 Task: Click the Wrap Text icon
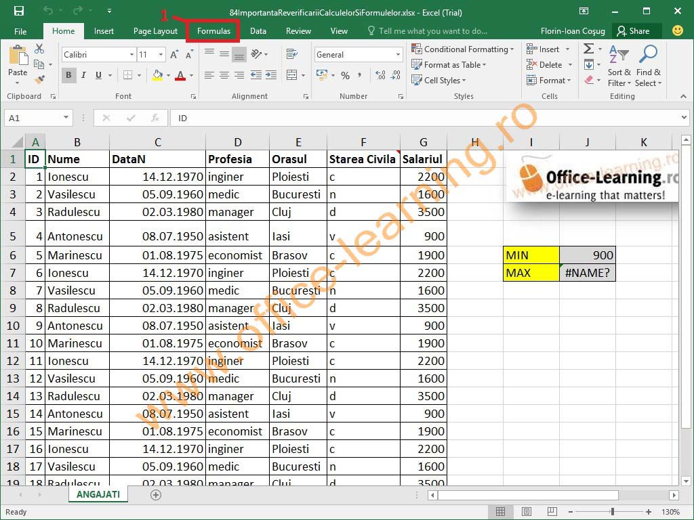pyautogui.click(x=291, y=54)
